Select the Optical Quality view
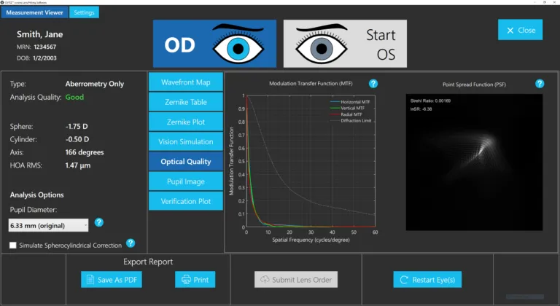 (185, 161)
